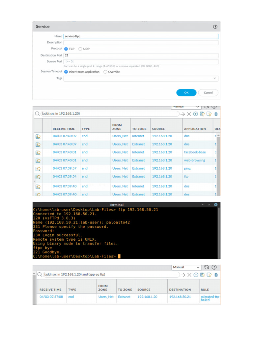Open the partially visible refresh dropdown above upper log
Viewport: 253px width, 338px height.
(x=186, y=107)
